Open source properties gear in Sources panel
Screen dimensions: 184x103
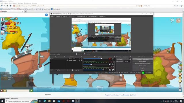click(x=73, y=70)
